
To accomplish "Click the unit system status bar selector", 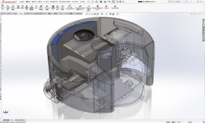I will click(192, 122).
